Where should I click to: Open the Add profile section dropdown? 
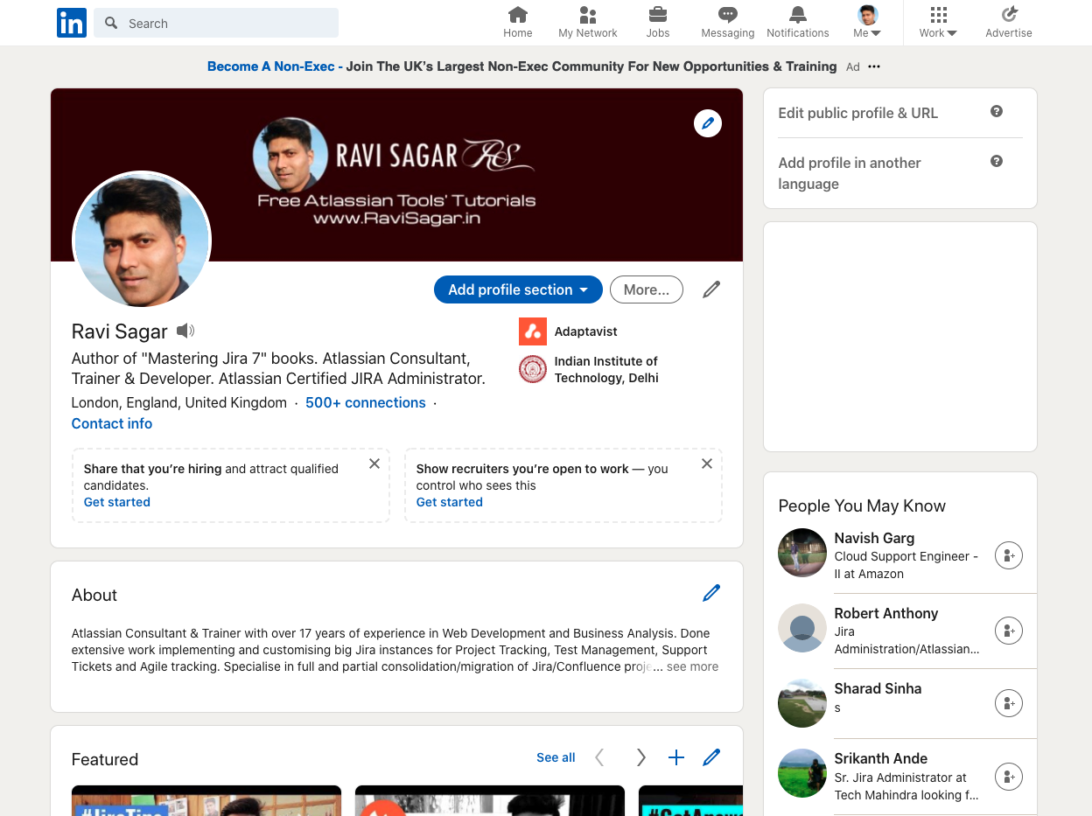click(x=518, y=289)
